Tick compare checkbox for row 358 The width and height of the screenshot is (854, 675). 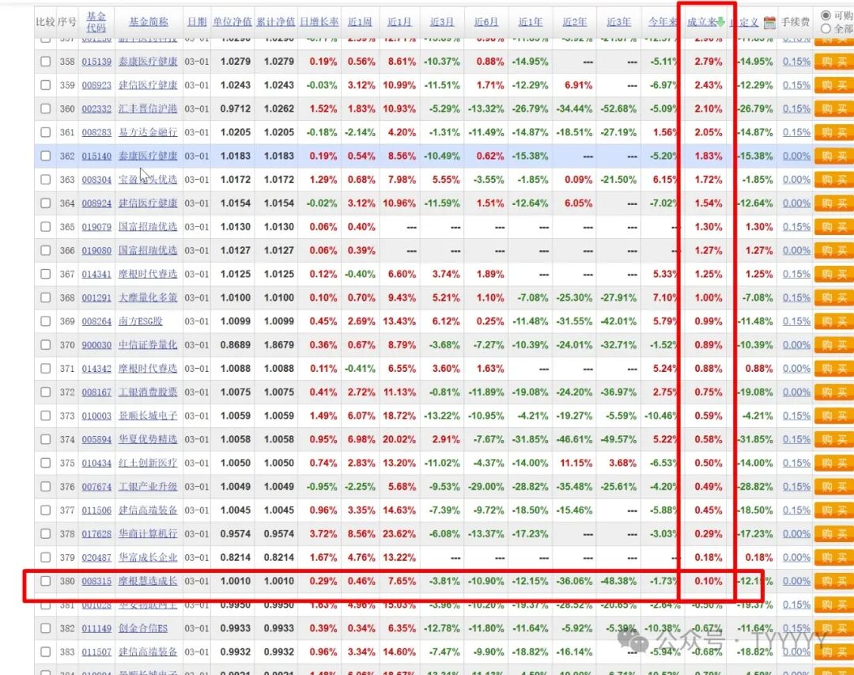point(46,62)
